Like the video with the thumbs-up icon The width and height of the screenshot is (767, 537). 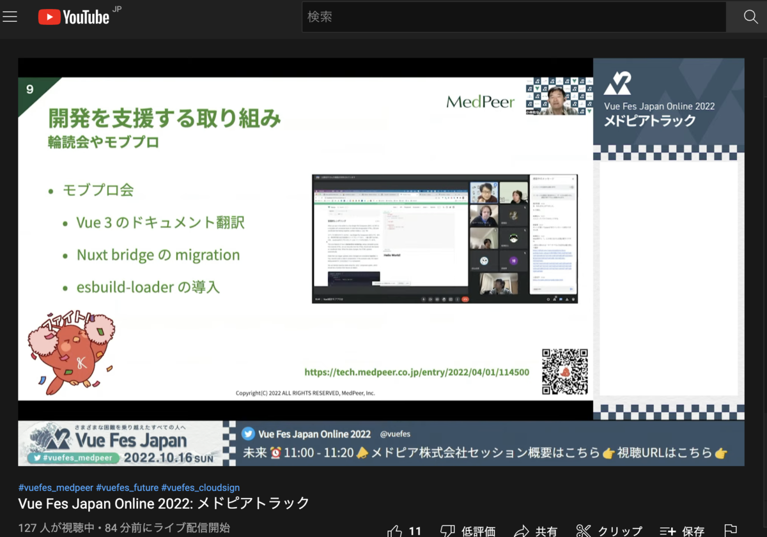395,531
